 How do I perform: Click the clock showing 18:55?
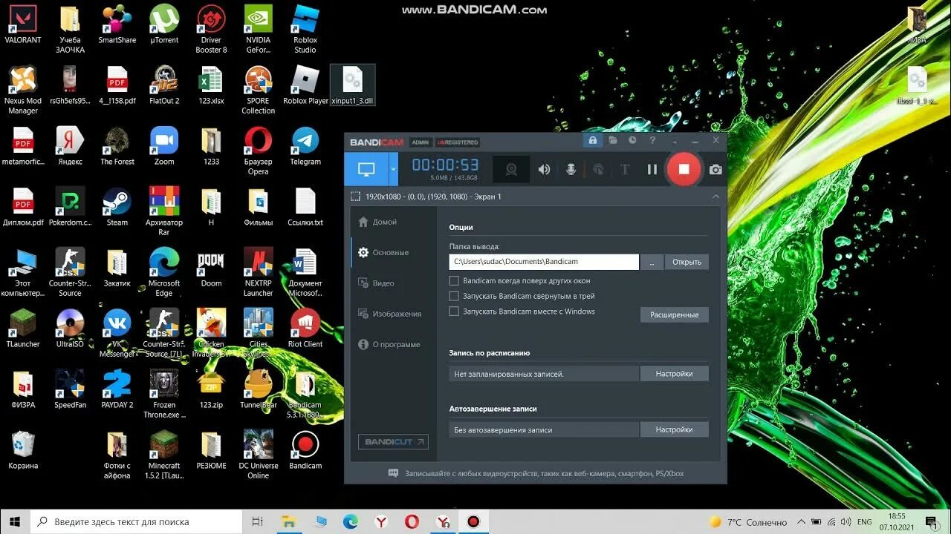point(897,517)
